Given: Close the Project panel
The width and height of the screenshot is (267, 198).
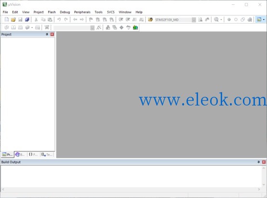Looking at the screenshot, I should (x=52, y=34).
